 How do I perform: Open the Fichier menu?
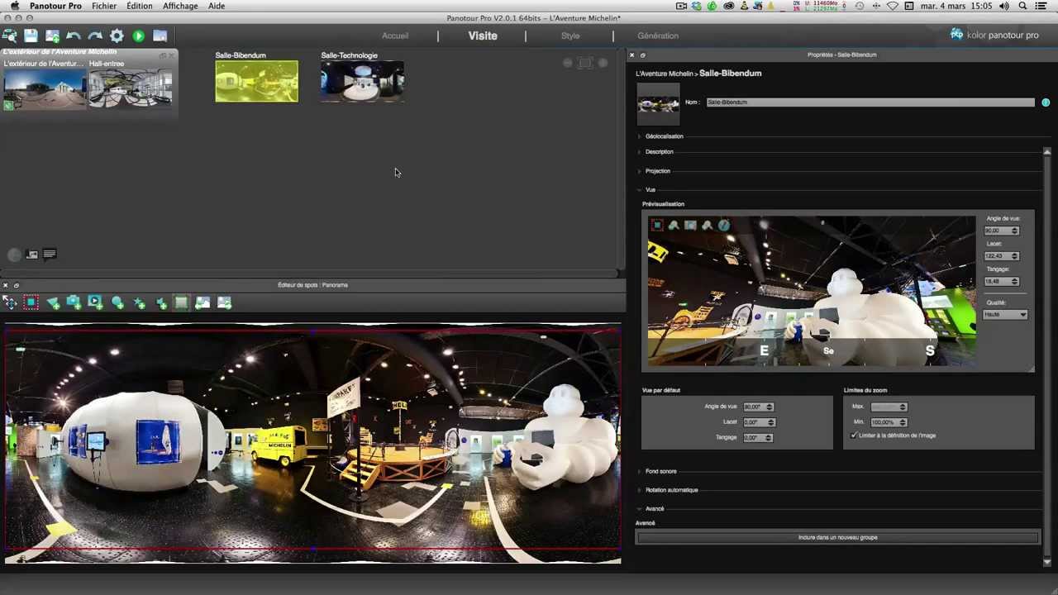[x=104, y=6]
